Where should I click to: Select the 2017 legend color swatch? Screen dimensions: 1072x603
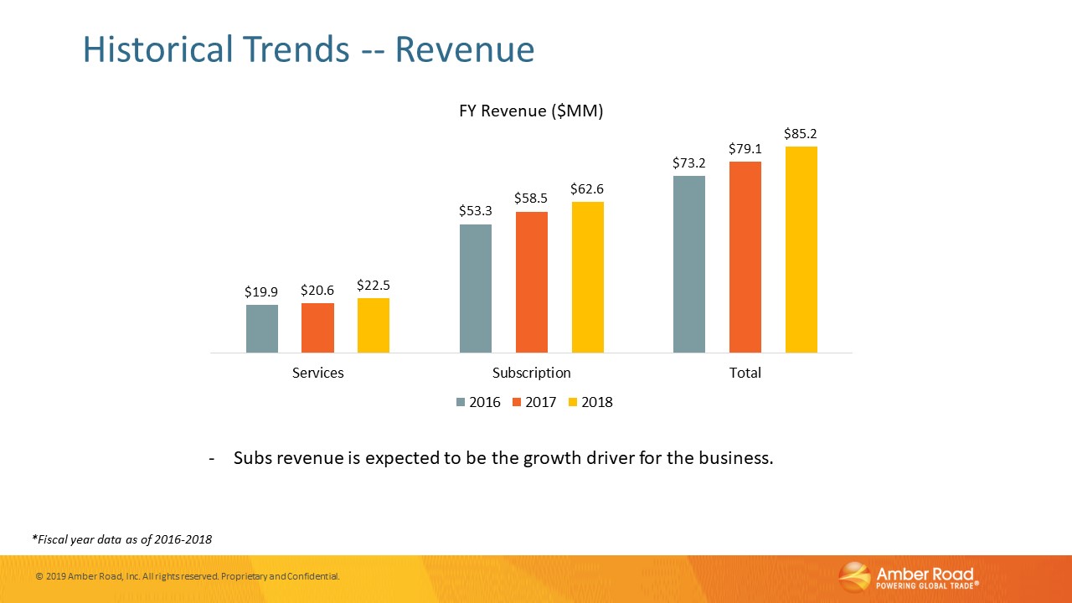point(517,402)
